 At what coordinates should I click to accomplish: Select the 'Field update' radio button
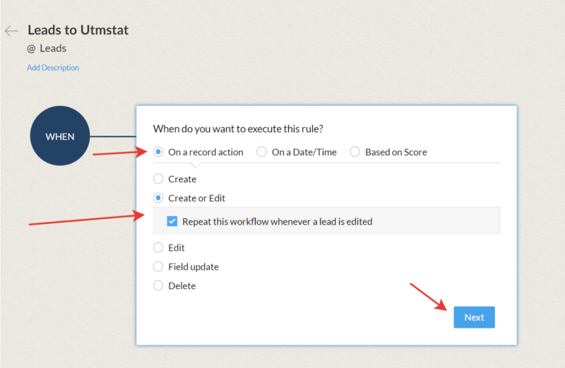pyautogui.click(x=158, y=267)
